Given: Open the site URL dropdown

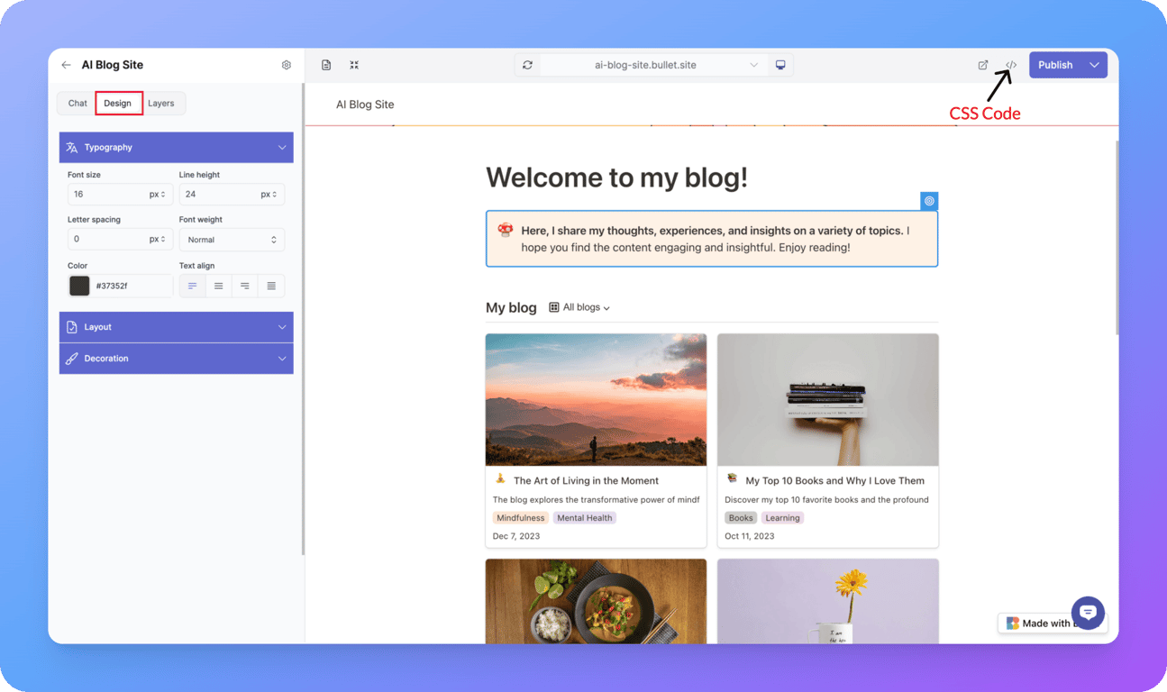Looking at the screenshot, I should click(x=754, y=65).
